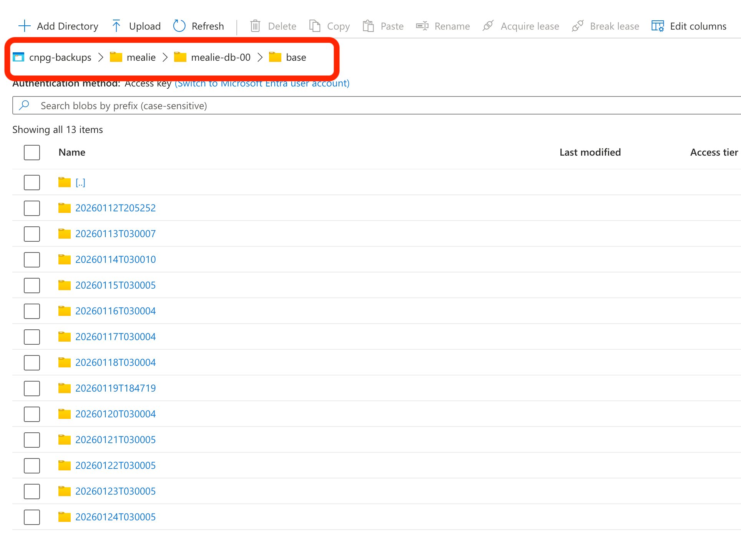Click chevron before base breadcrumb
The image size is (741, 558).
pyautogui.click(x=260, y=58)
